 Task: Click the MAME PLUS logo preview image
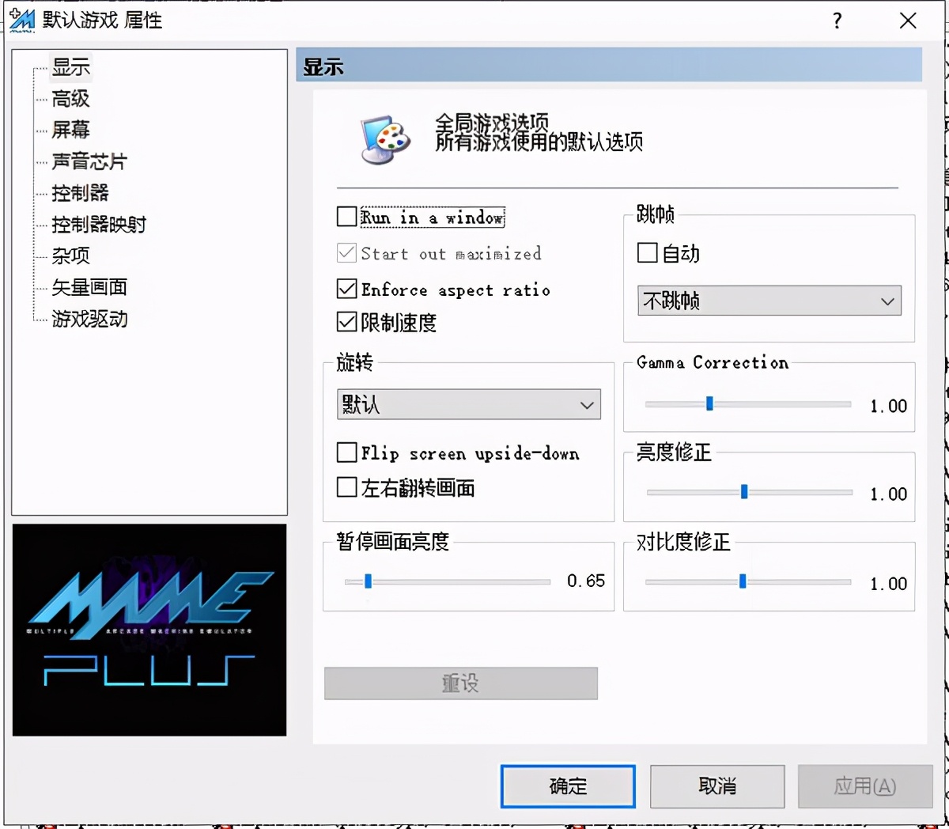point(149,629)
